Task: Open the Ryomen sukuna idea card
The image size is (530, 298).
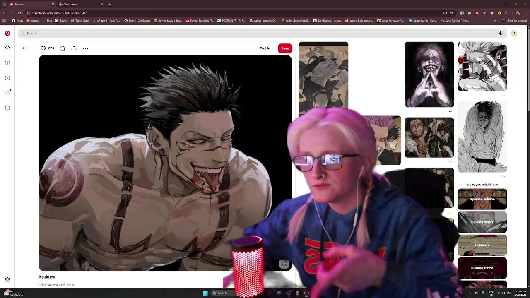Action: tap(482, 199)
